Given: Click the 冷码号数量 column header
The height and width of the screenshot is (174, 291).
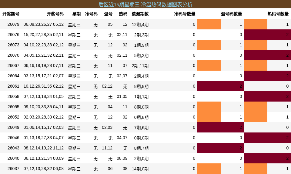Looking at the screenshot, I should pos(185,14).
